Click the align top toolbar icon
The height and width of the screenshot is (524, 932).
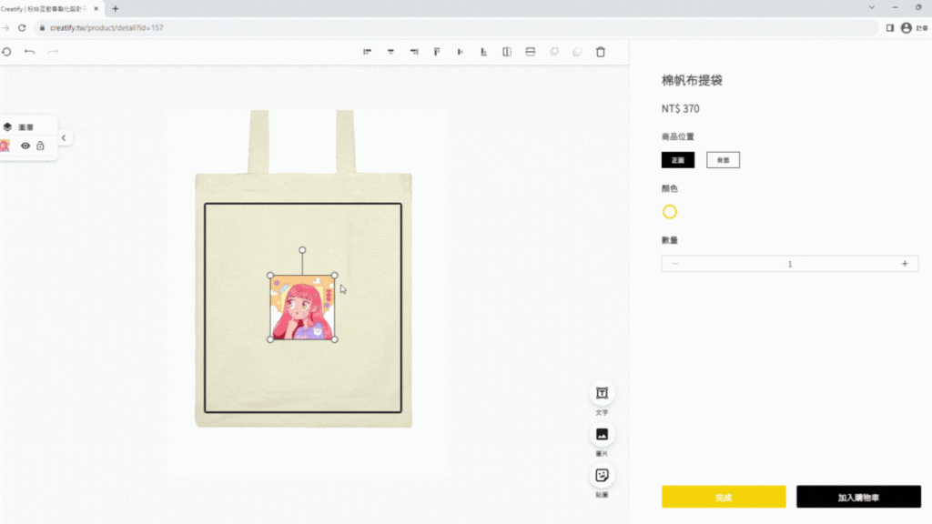(x=437, y=52)
